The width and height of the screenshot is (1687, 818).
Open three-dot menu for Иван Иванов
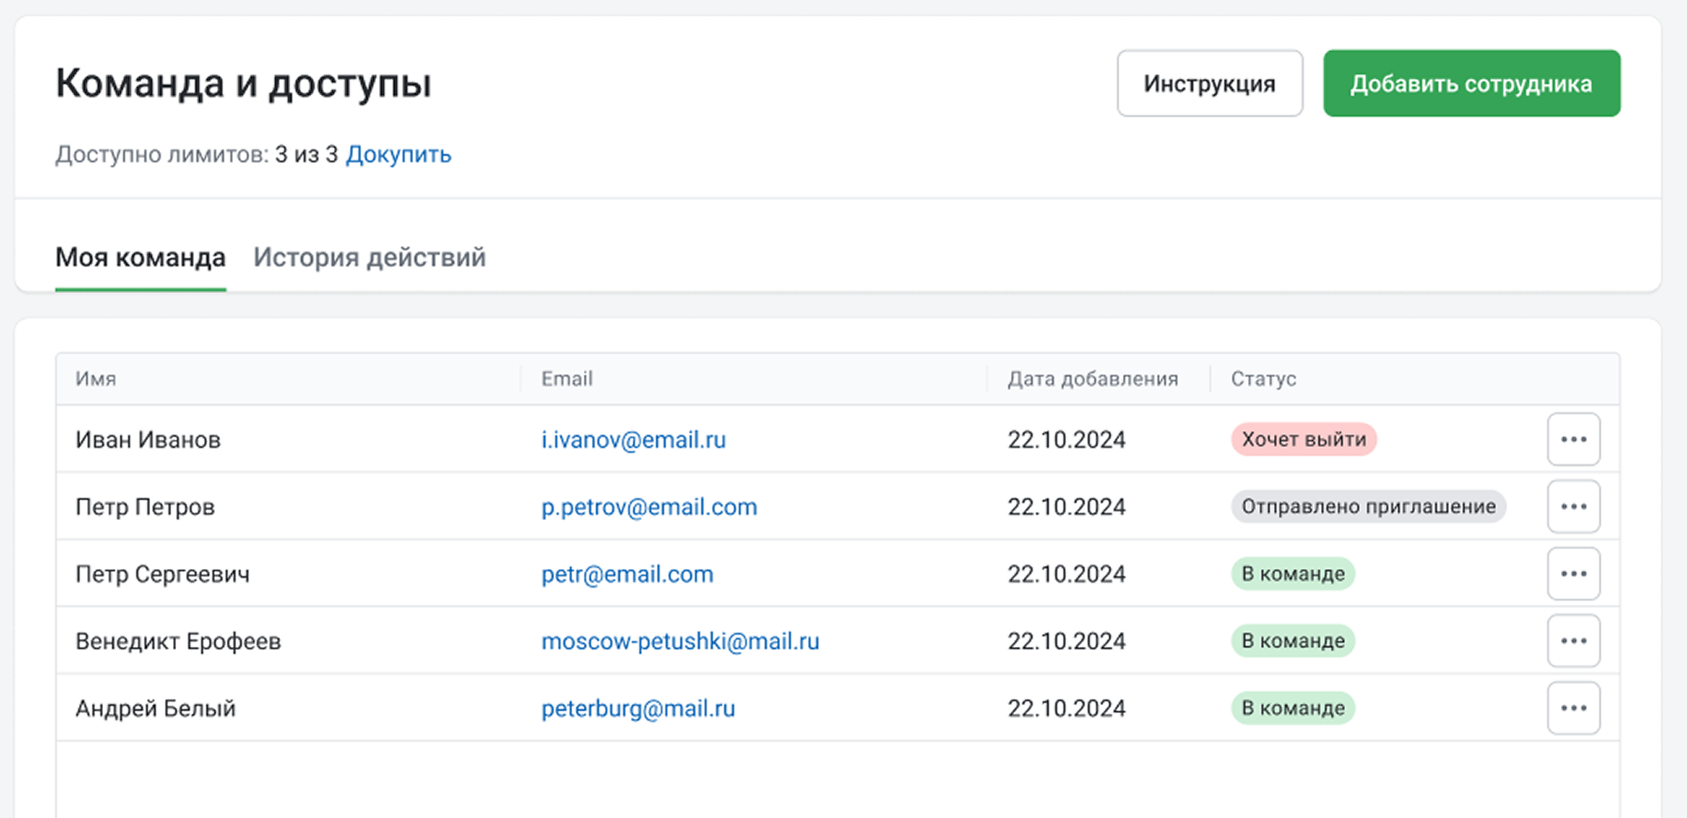pos(1573,439)
